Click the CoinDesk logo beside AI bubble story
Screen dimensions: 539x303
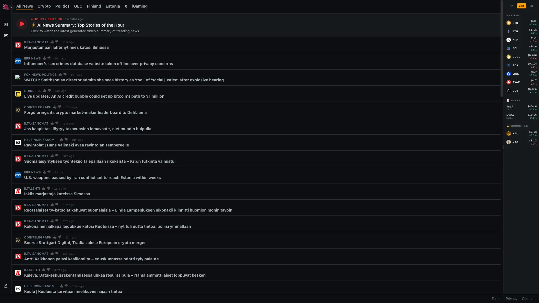point(18,94)
